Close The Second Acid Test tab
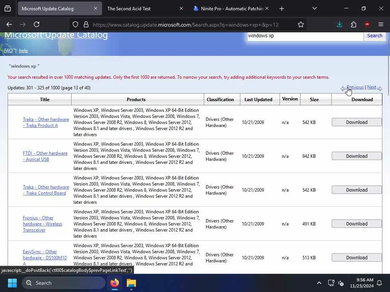 [x=181, y=8]
